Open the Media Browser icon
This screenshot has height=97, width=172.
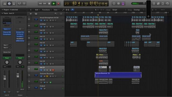click(167, 4)
